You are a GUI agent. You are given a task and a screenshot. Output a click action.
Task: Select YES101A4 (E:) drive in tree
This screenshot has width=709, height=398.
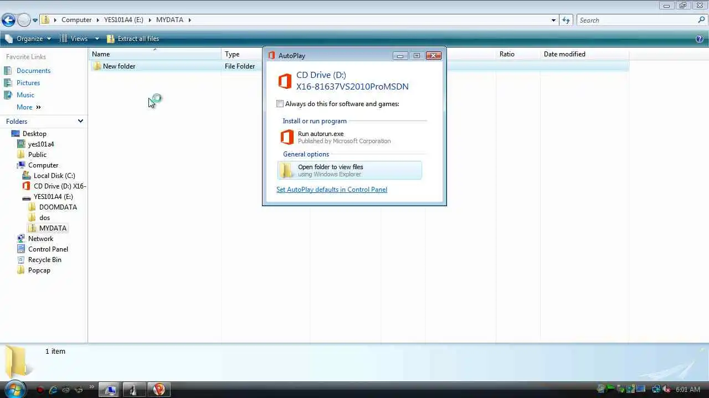coord(53,197)
